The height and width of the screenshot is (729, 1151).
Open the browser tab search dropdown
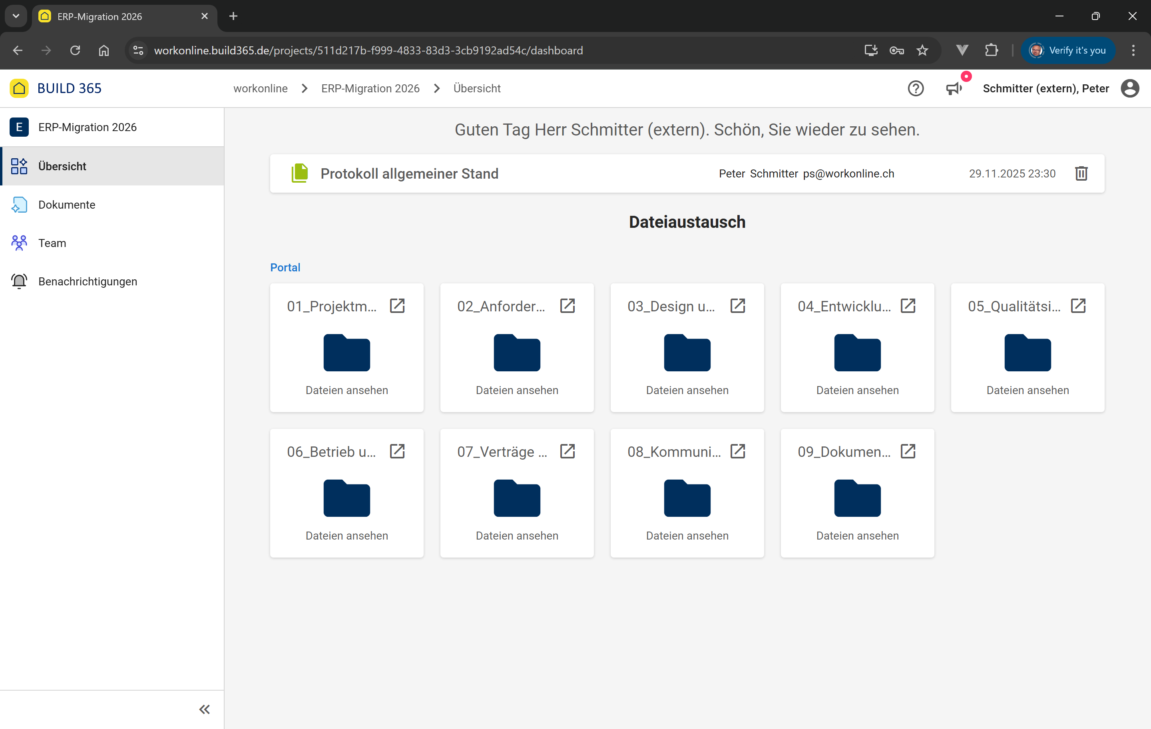(16, 16)
